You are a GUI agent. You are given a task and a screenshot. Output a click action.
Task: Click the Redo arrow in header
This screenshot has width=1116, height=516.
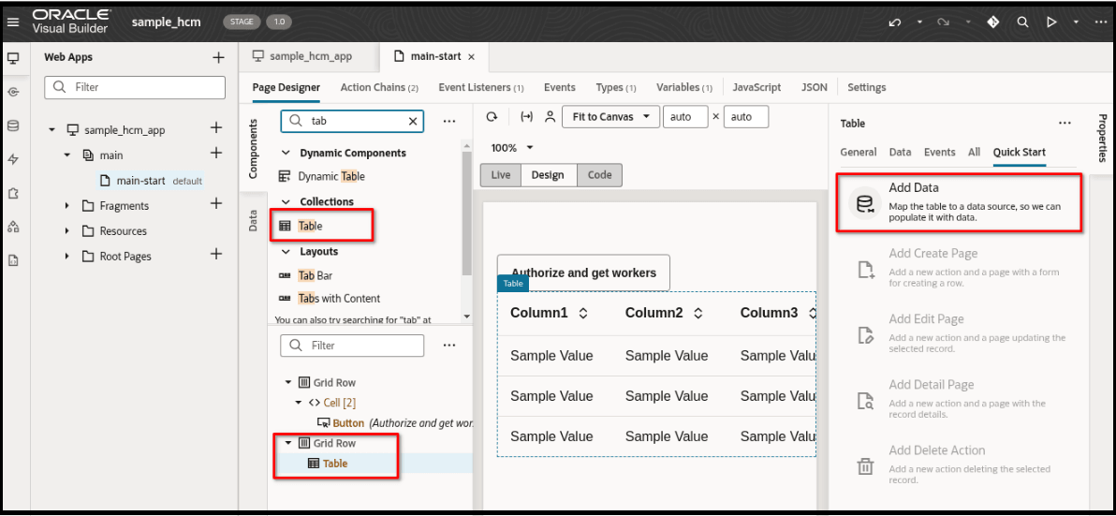pos(944,22)
